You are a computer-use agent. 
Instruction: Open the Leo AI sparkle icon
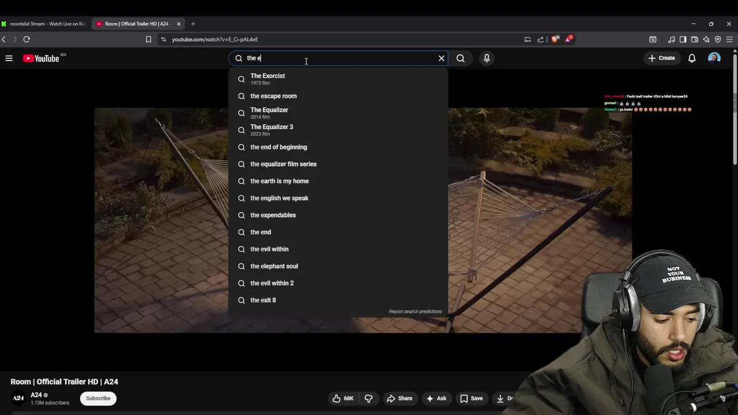coord(706,39)
